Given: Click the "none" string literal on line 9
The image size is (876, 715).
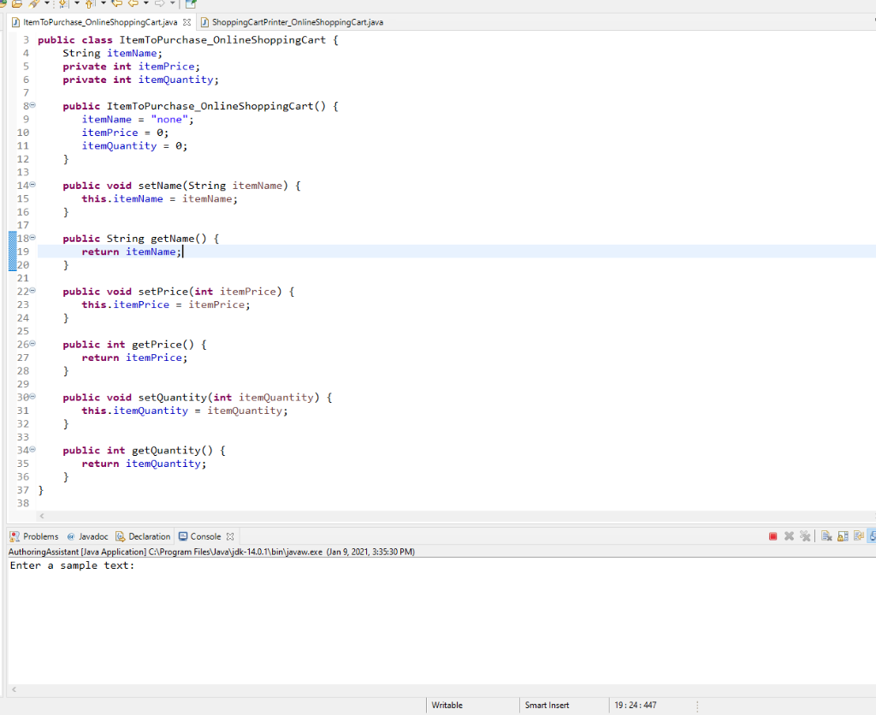Looking at the screenshot, I should pos(169,120).
